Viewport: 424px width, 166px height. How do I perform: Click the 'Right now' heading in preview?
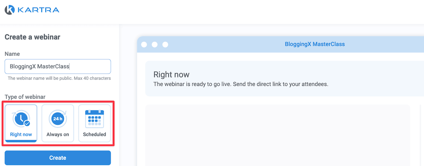tap(171, 75)
